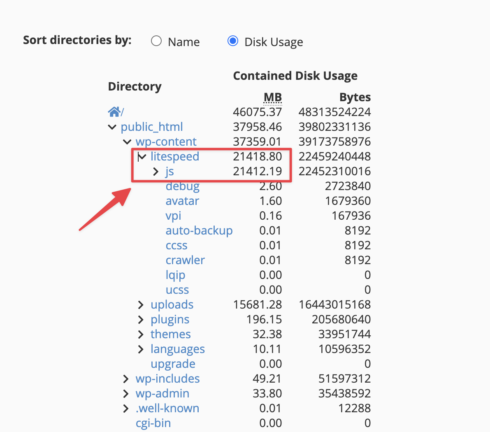Expand the themes directory chevron
This screenshot has height=432, width=490.
(x=141, y=334)
